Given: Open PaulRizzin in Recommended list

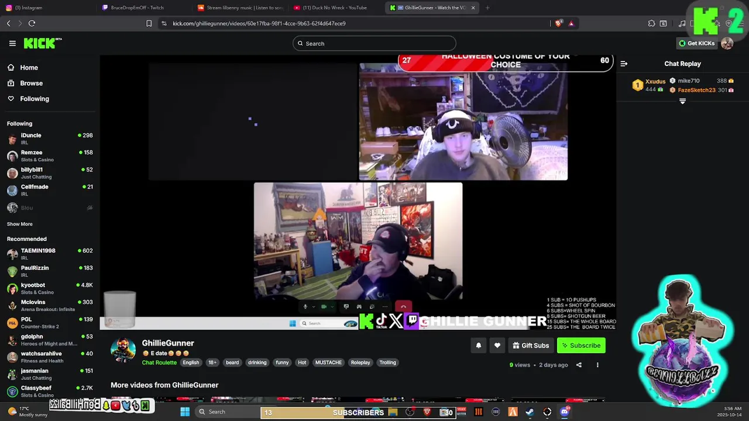Looking at the screenshot, I should (50, 271).
